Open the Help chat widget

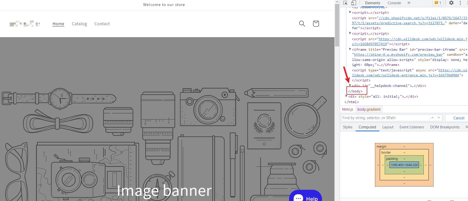coord(305,196)
